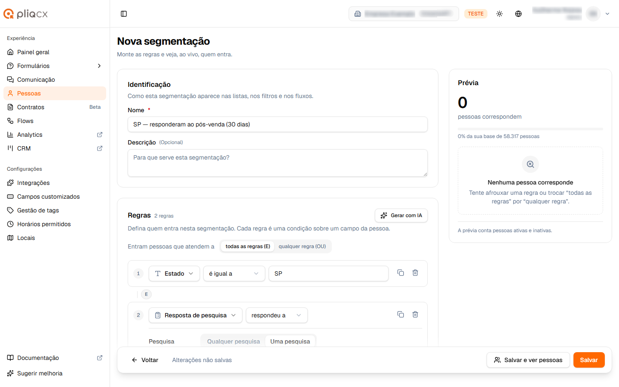Click the pliqcx logo
Viewport: 619px width, 387px height.
point(26,14)
